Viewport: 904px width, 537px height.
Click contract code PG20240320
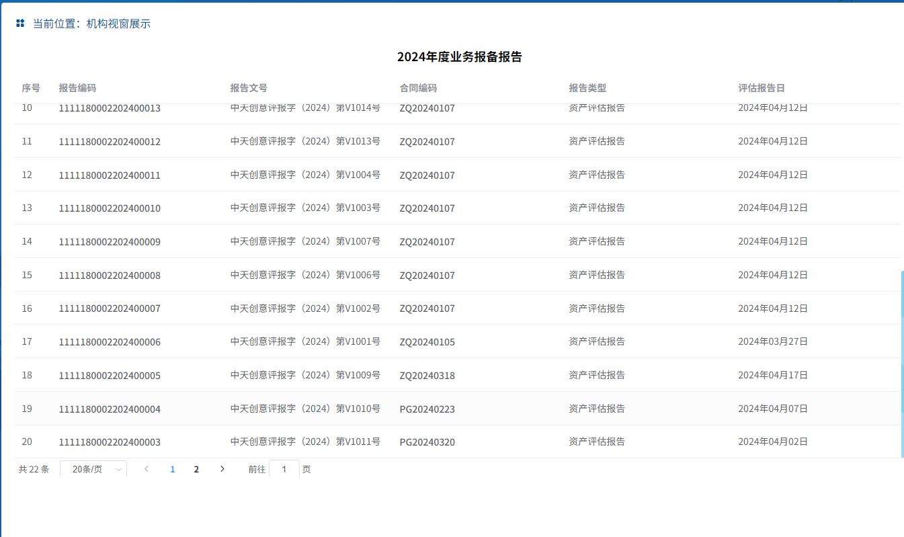(427, 442)
